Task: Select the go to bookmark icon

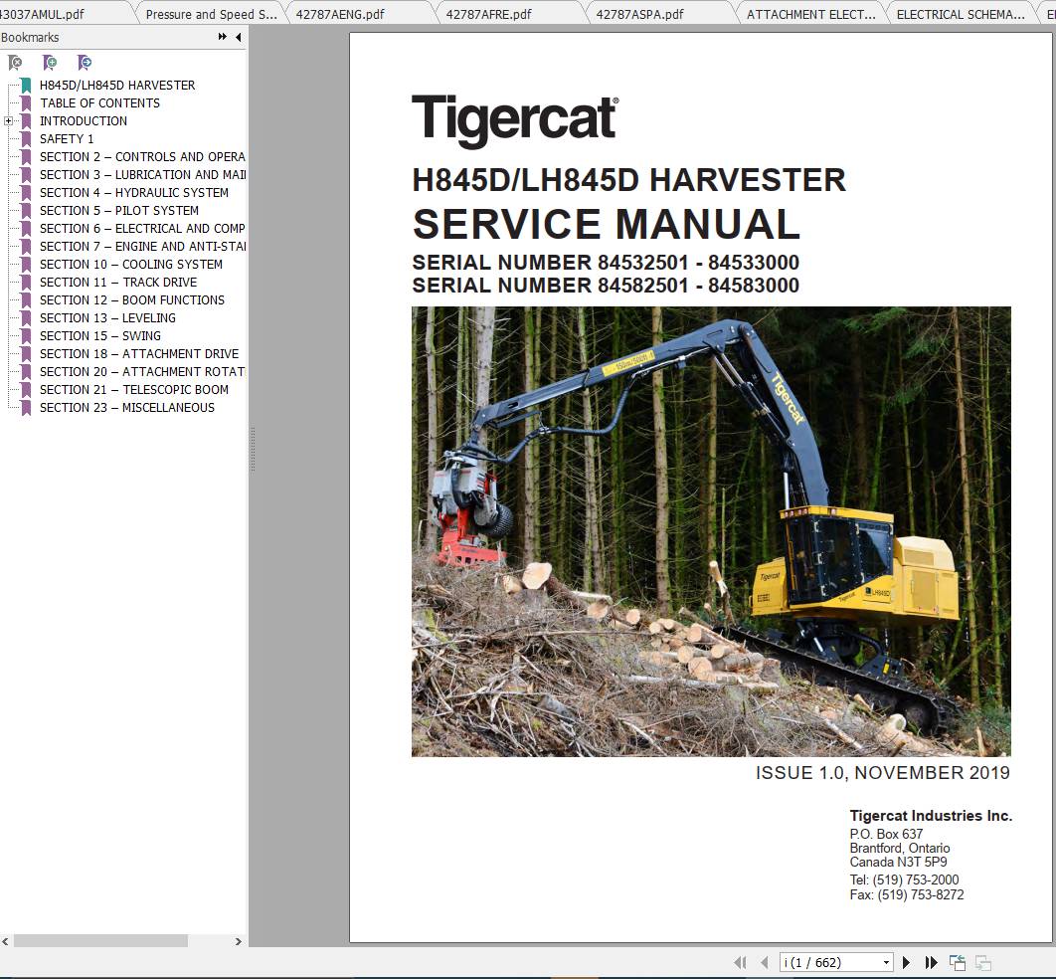Action: point(85,62)
